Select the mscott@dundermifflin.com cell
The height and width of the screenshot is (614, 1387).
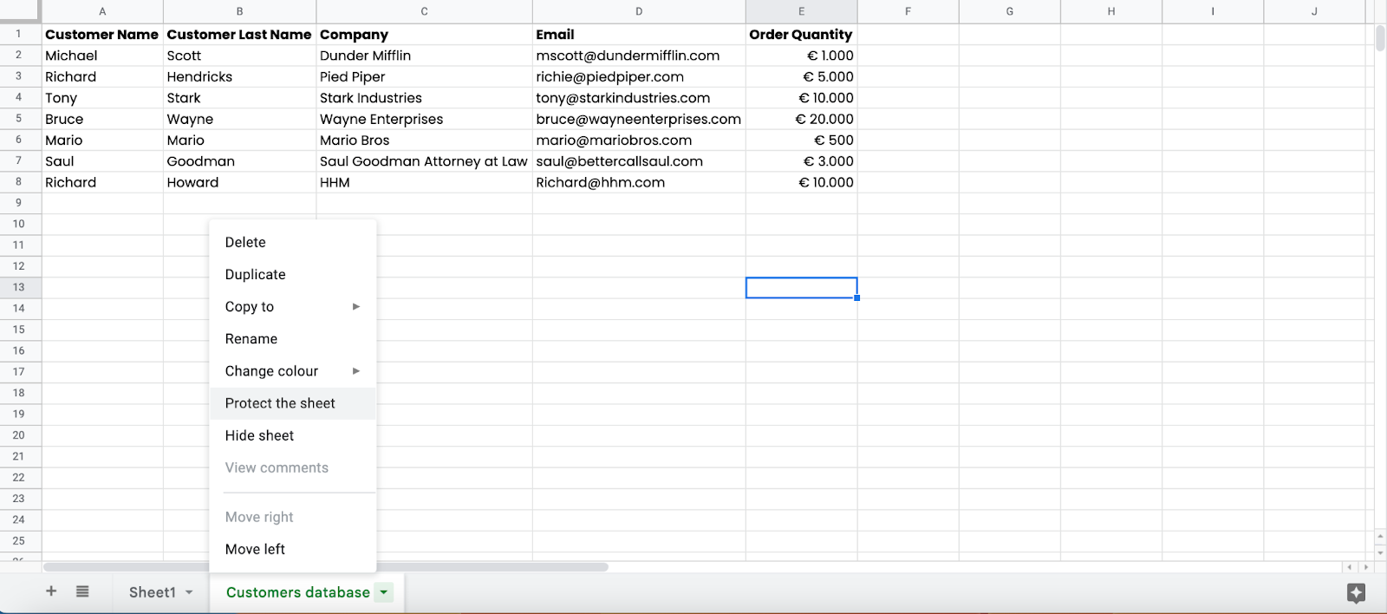click(x=639, y=56)
